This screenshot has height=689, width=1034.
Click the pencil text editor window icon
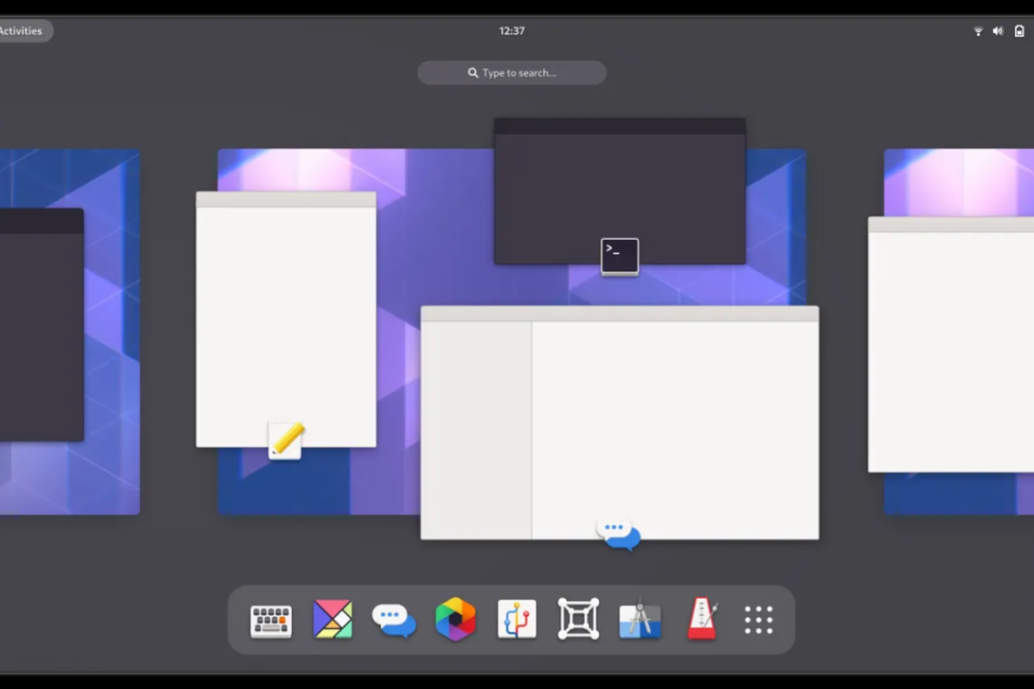[x=286, y=439]
